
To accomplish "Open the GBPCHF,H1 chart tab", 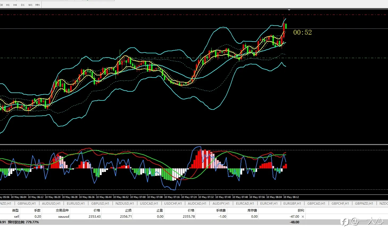I will [x=340, y=203].
